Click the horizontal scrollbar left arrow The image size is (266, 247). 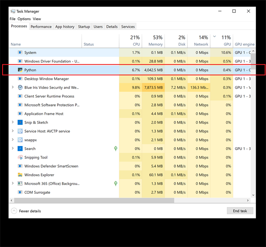pyautogui.click(x=12, y=200)
